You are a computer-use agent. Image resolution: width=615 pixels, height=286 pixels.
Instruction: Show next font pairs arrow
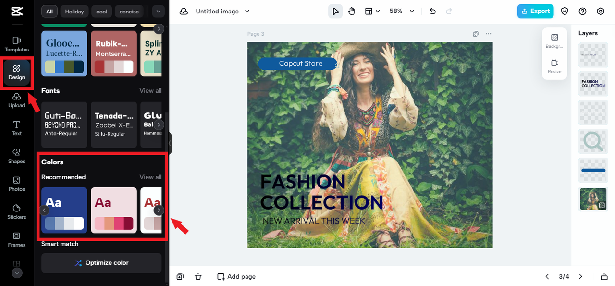tap(159, 125)
